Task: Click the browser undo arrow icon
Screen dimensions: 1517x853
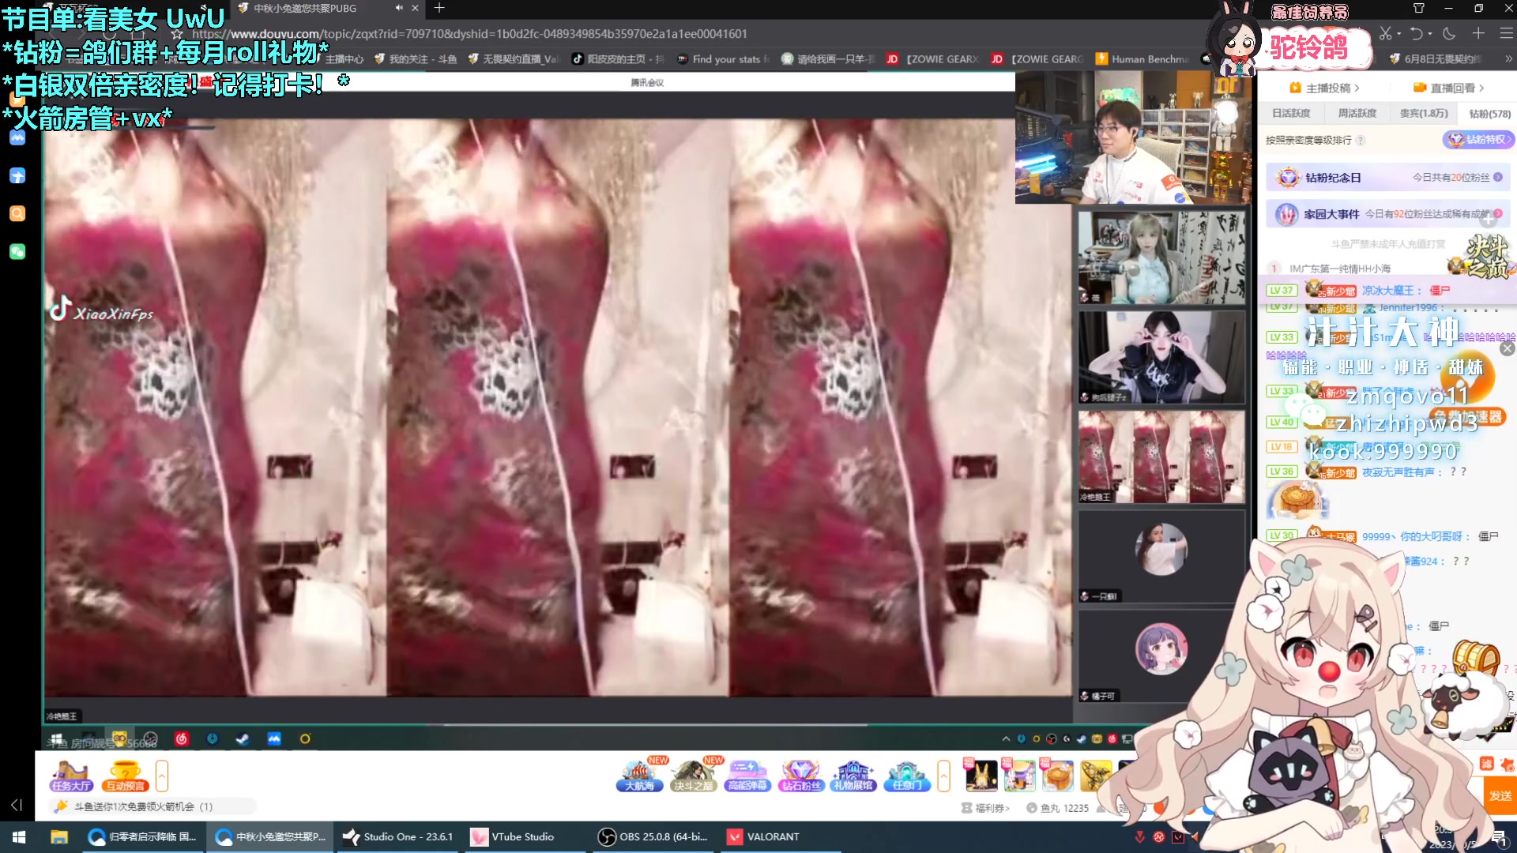Action: (x=1417, y=33)
